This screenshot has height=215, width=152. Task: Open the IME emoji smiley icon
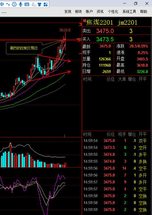point(14,4)
